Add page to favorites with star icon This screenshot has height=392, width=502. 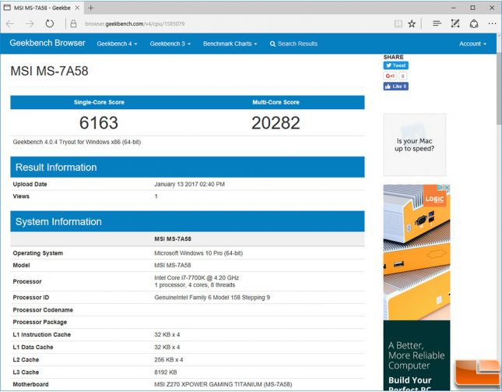point(412,23)
